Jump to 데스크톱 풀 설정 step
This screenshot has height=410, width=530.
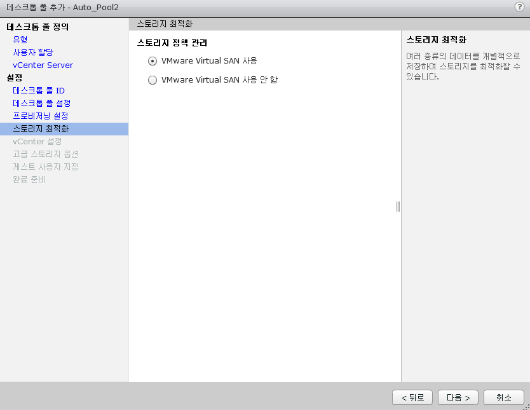[x=41, y=103]
